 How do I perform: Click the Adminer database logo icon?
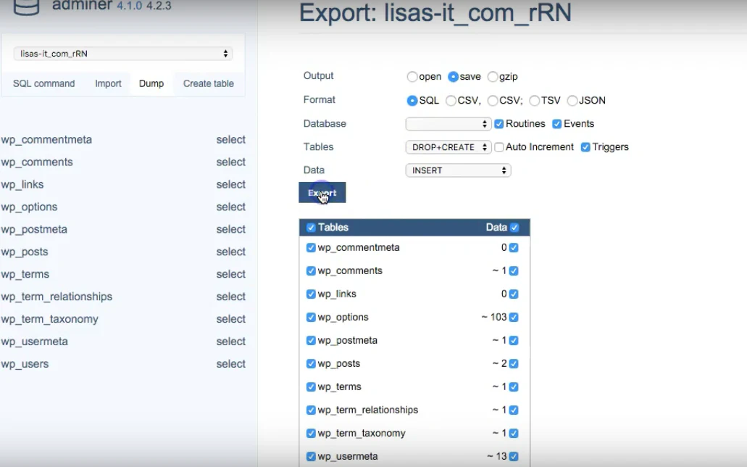pos(26,7)
